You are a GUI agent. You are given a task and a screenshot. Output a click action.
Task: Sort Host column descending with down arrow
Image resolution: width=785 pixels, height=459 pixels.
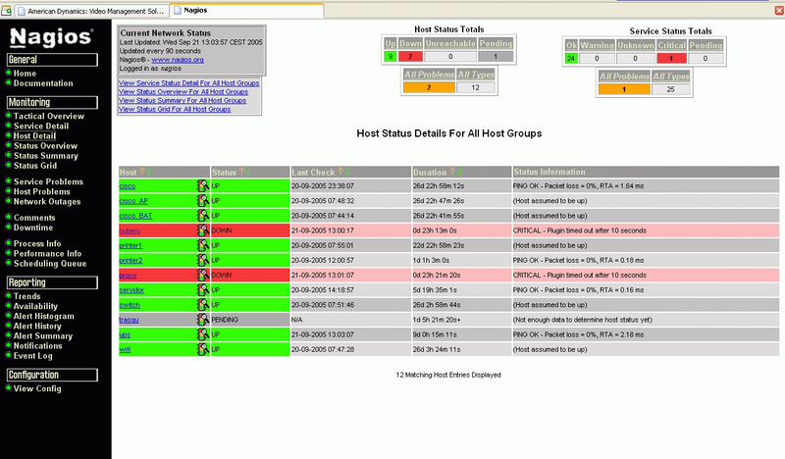[149, 172]
